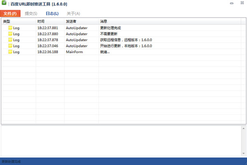Open the 提交(S) menu

point(31,14)
